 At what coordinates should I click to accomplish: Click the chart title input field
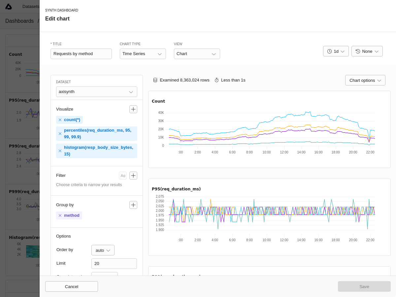[81, 54]
